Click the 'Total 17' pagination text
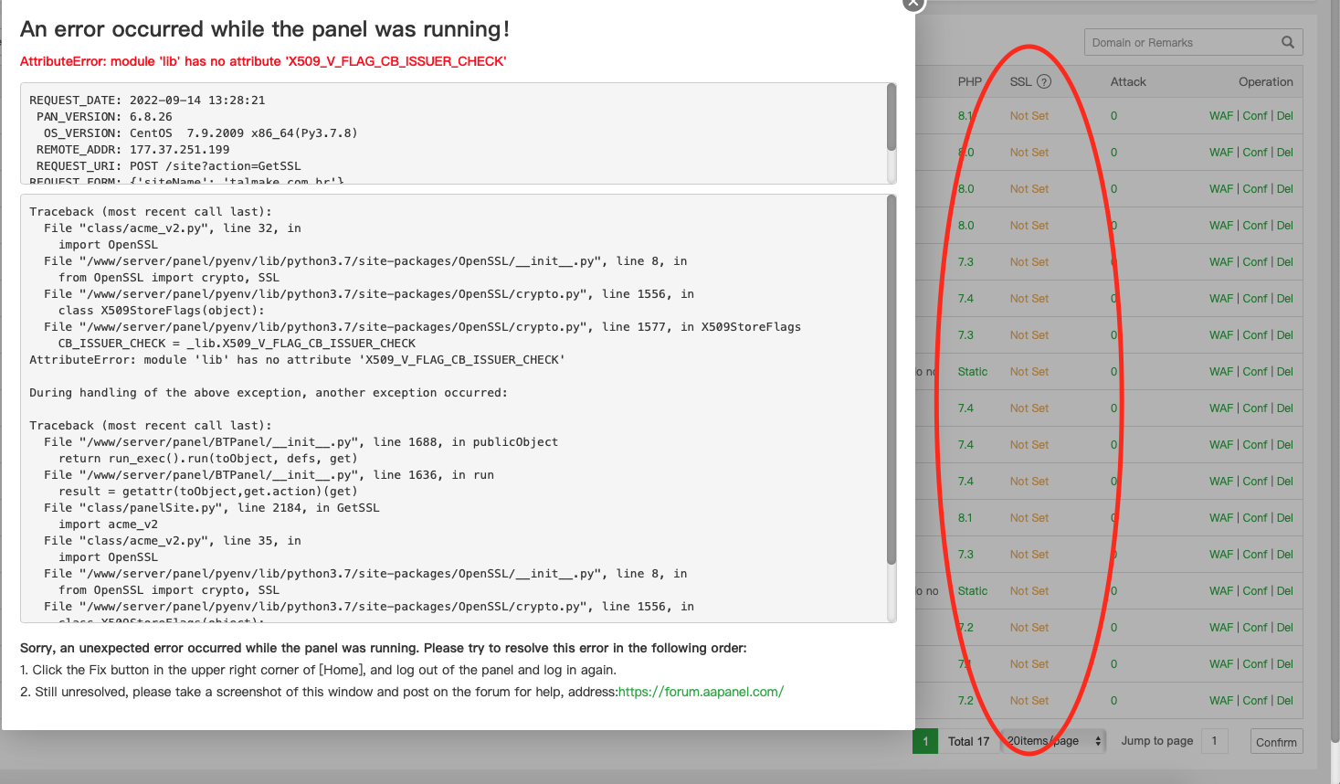The height and width of the screenshot is (784, 1340). (x=968, y=741)
